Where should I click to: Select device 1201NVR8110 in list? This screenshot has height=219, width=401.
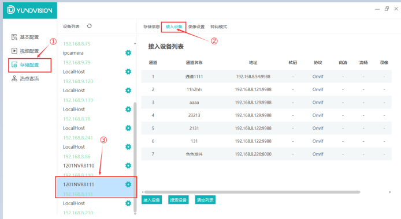tap(79, 166)
